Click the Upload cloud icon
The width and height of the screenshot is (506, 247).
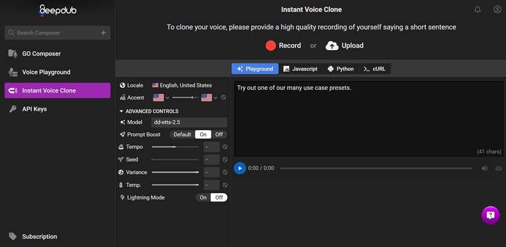click(332, 46)
